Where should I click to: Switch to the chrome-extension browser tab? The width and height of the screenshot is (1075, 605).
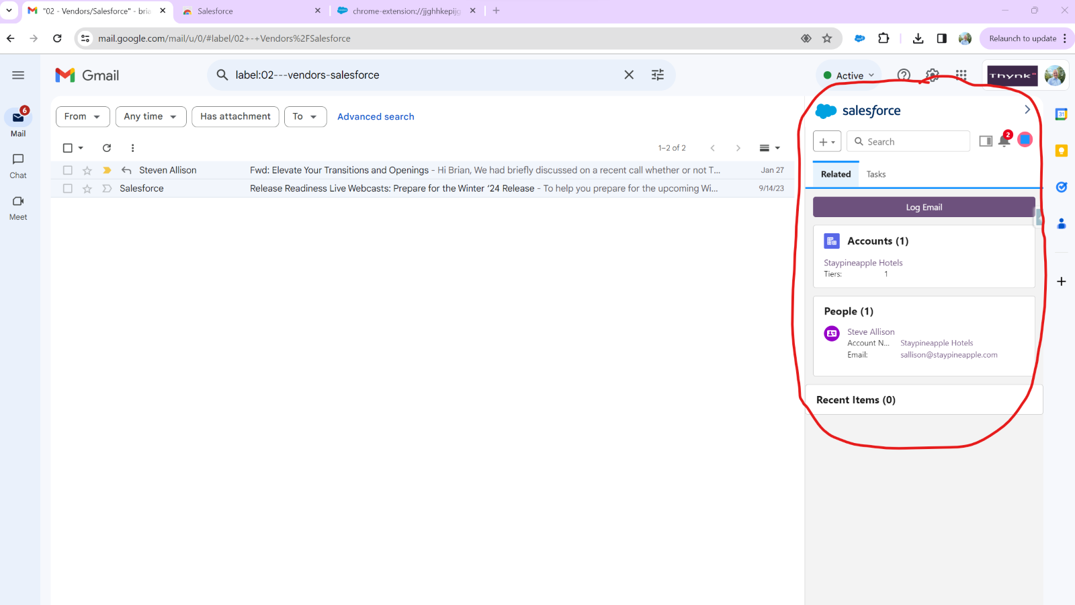[x=407, y=11]
